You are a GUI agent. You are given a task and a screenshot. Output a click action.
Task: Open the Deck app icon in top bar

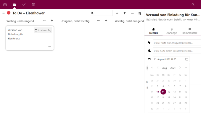[x=14, y=5]
